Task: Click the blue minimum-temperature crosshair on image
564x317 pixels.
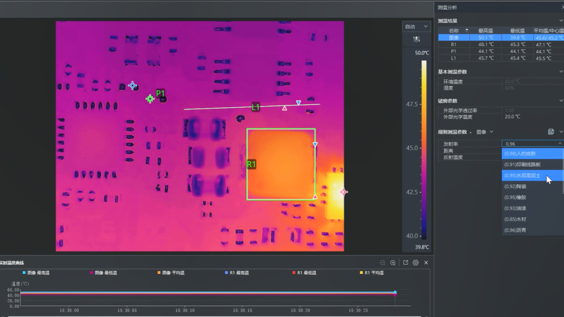Action: coord(132,85)
